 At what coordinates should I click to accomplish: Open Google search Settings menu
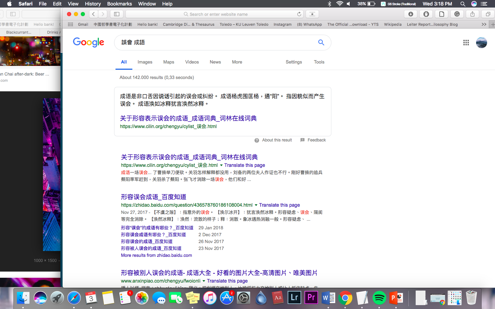294,62
